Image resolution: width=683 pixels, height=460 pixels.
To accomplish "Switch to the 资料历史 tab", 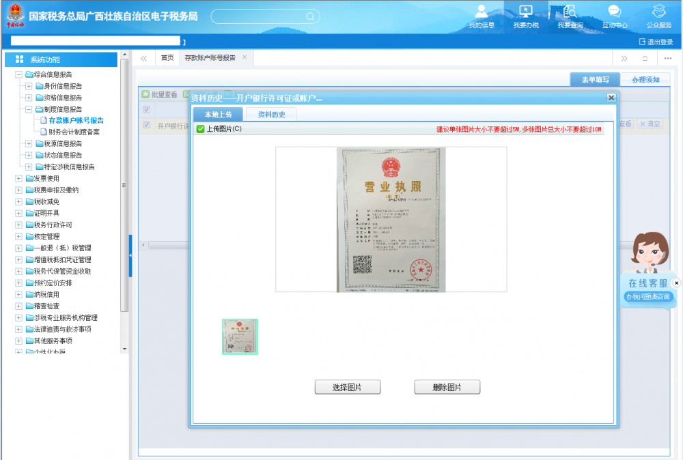I will coord(271,114).
